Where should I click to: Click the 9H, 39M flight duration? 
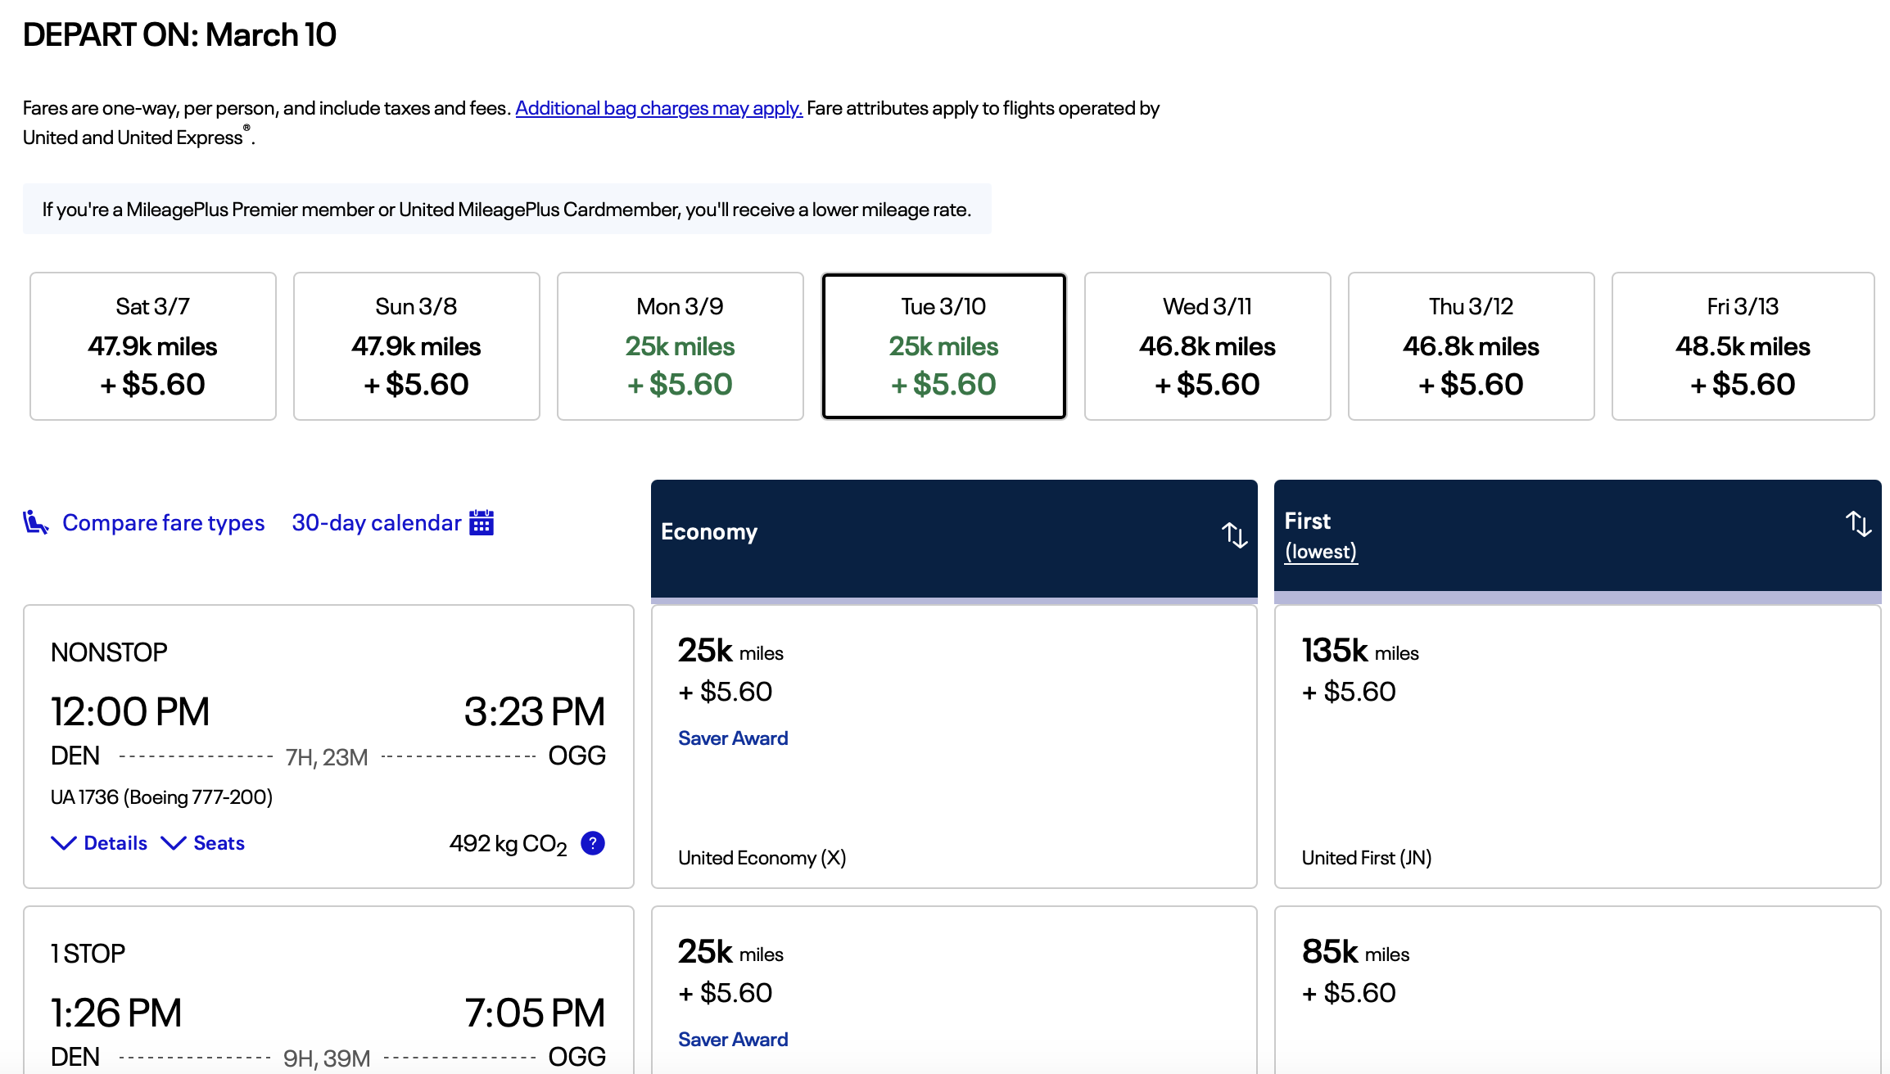(x=327, y=1058)
